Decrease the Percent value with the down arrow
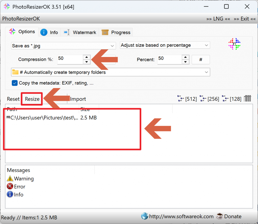This screenshot has height=224, width=258. (x=185, y=62)
